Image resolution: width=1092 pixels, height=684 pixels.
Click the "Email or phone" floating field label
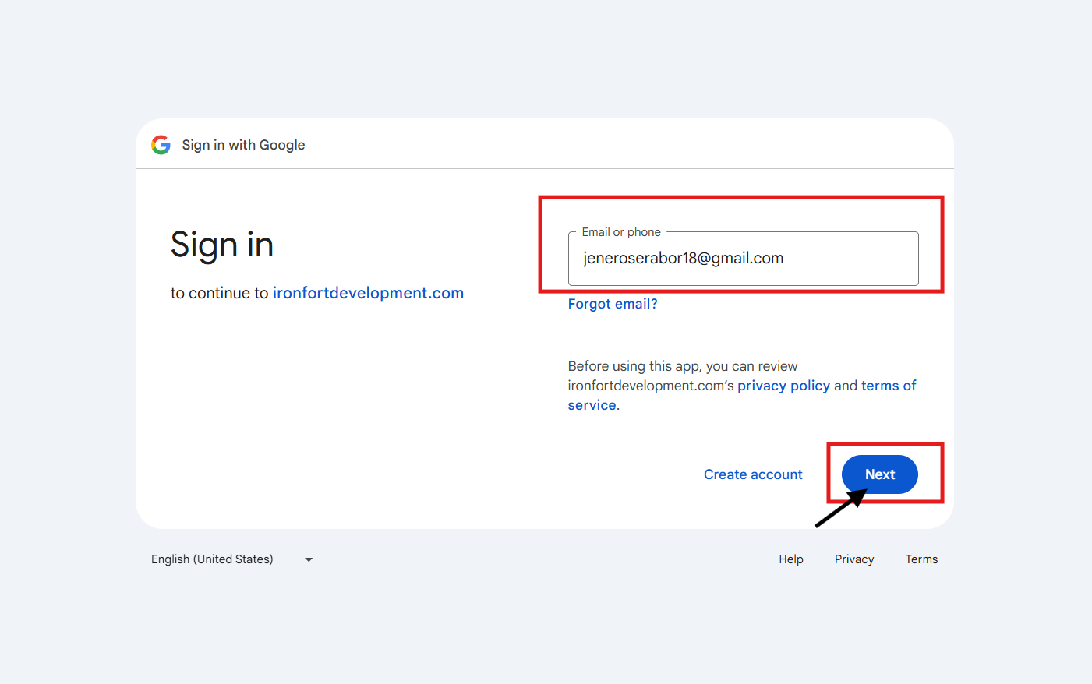[620, 232]
